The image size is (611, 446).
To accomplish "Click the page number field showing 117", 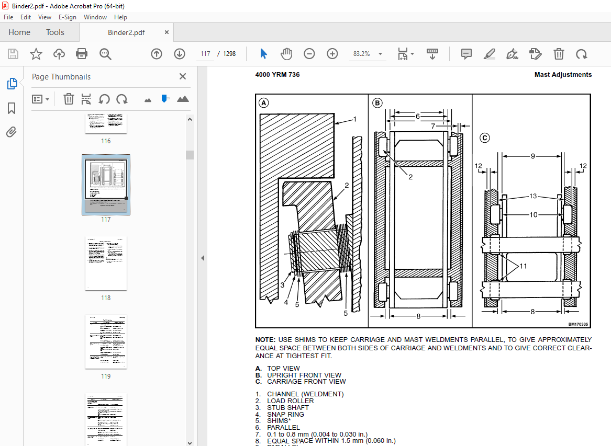I will pyautogui.click(x=205, y=54).
